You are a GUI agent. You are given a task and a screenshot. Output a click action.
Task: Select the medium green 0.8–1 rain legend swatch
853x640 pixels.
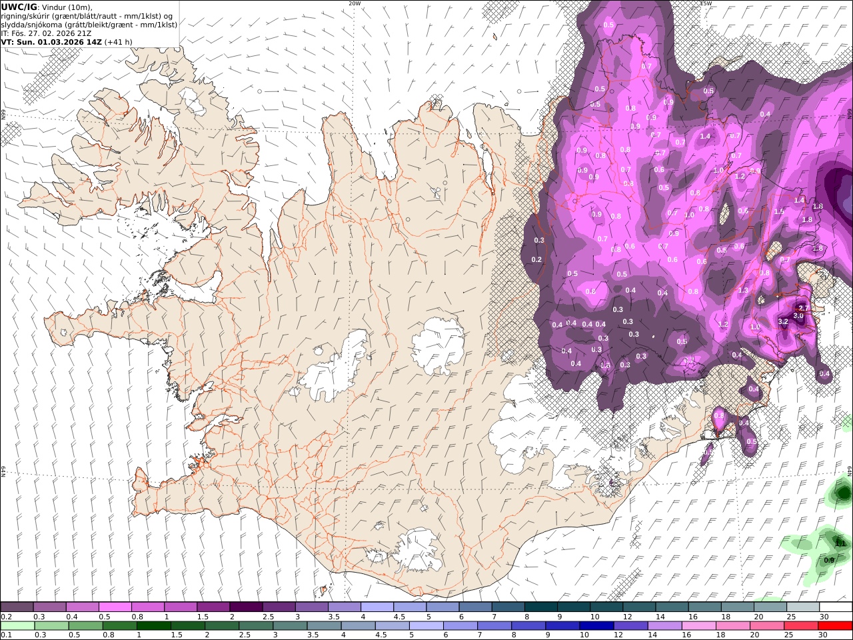pos(120,625)
